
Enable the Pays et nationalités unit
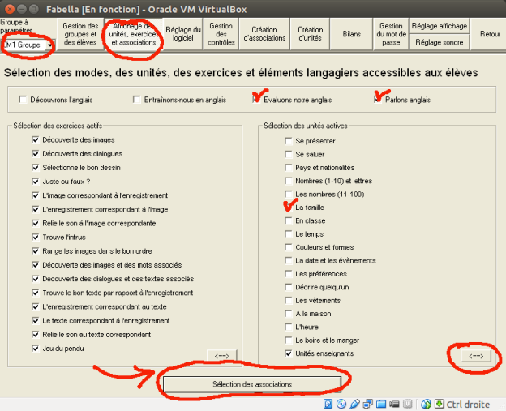289,168
